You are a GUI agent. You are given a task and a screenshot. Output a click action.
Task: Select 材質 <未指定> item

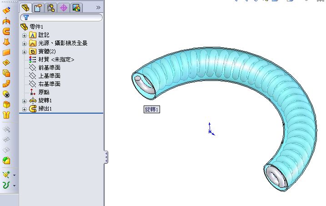tap(56, 60)
